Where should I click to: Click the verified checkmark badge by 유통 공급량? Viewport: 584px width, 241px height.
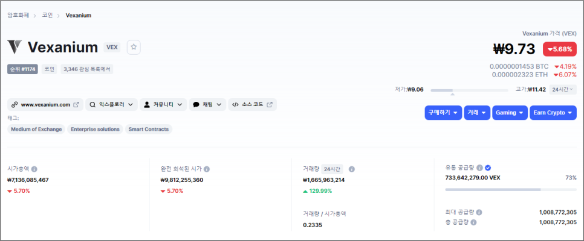click(488, 168)
